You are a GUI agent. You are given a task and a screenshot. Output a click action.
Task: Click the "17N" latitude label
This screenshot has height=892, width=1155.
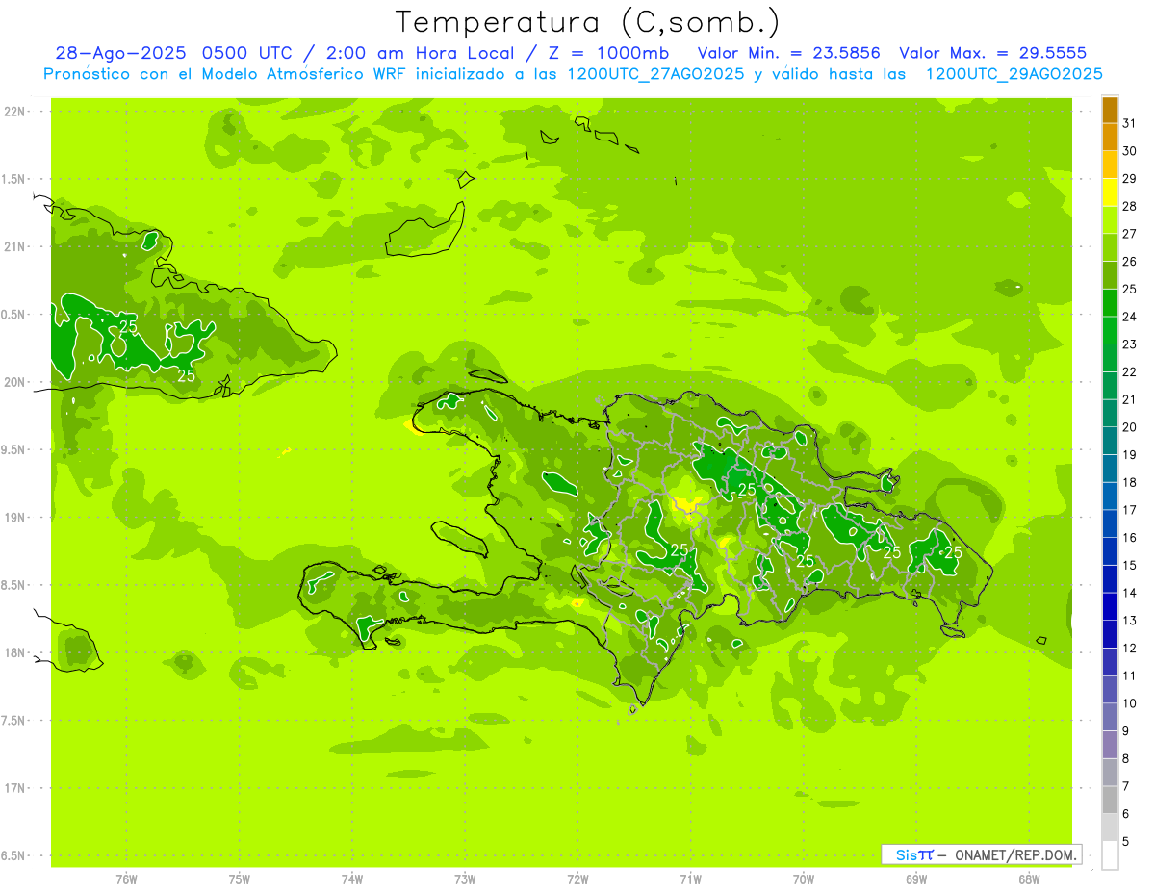[15, 788]
